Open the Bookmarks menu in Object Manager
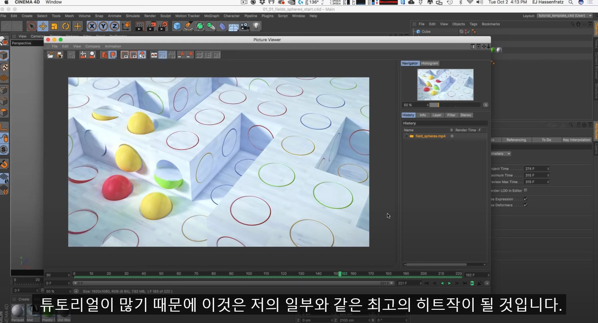 point(490,24)
